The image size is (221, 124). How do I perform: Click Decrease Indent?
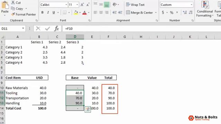[x=114, y=12]
